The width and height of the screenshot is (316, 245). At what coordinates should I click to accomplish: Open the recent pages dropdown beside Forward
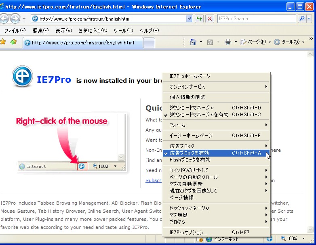coord(24,19)
